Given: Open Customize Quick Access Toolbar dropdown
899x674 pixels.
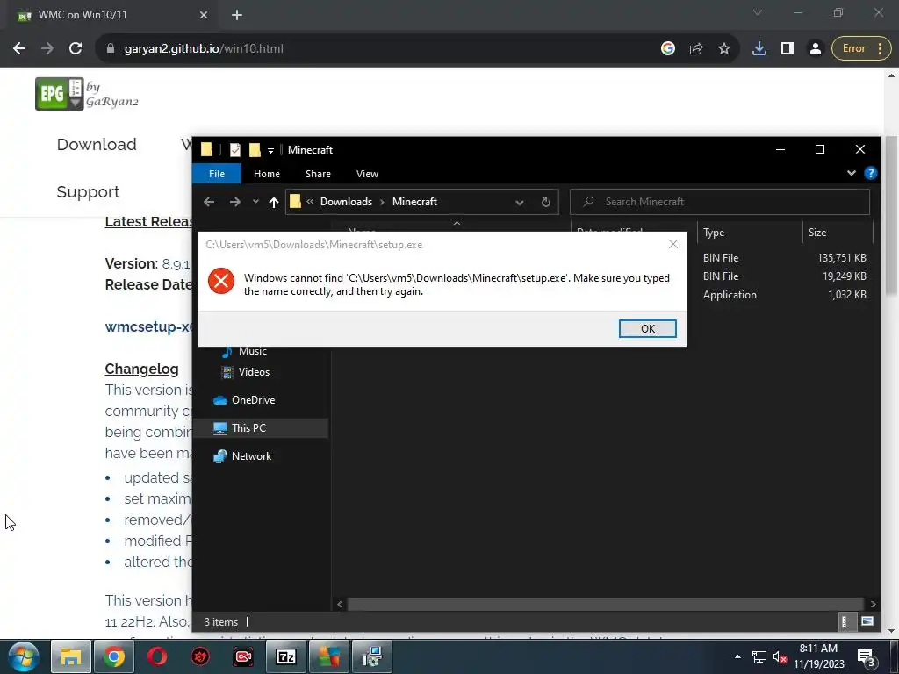Looking at the screenshot, I should 270,151.
